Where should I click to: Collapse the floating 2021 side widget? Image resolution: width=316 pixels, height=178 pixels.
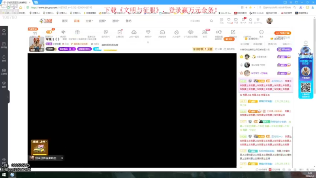point(306,42)
